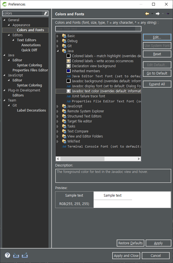The height and width of the screenshot is (263, 173).
Task: Click Javadoc display font Aa icon
Action: (x=69, y=86)
